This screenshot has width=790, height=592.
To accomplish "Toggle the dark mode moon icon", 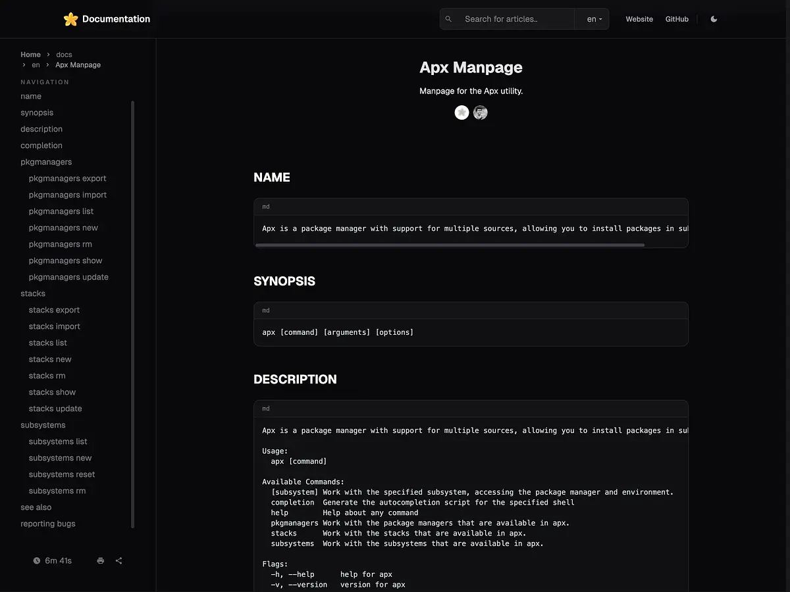I will pos(714,19).
